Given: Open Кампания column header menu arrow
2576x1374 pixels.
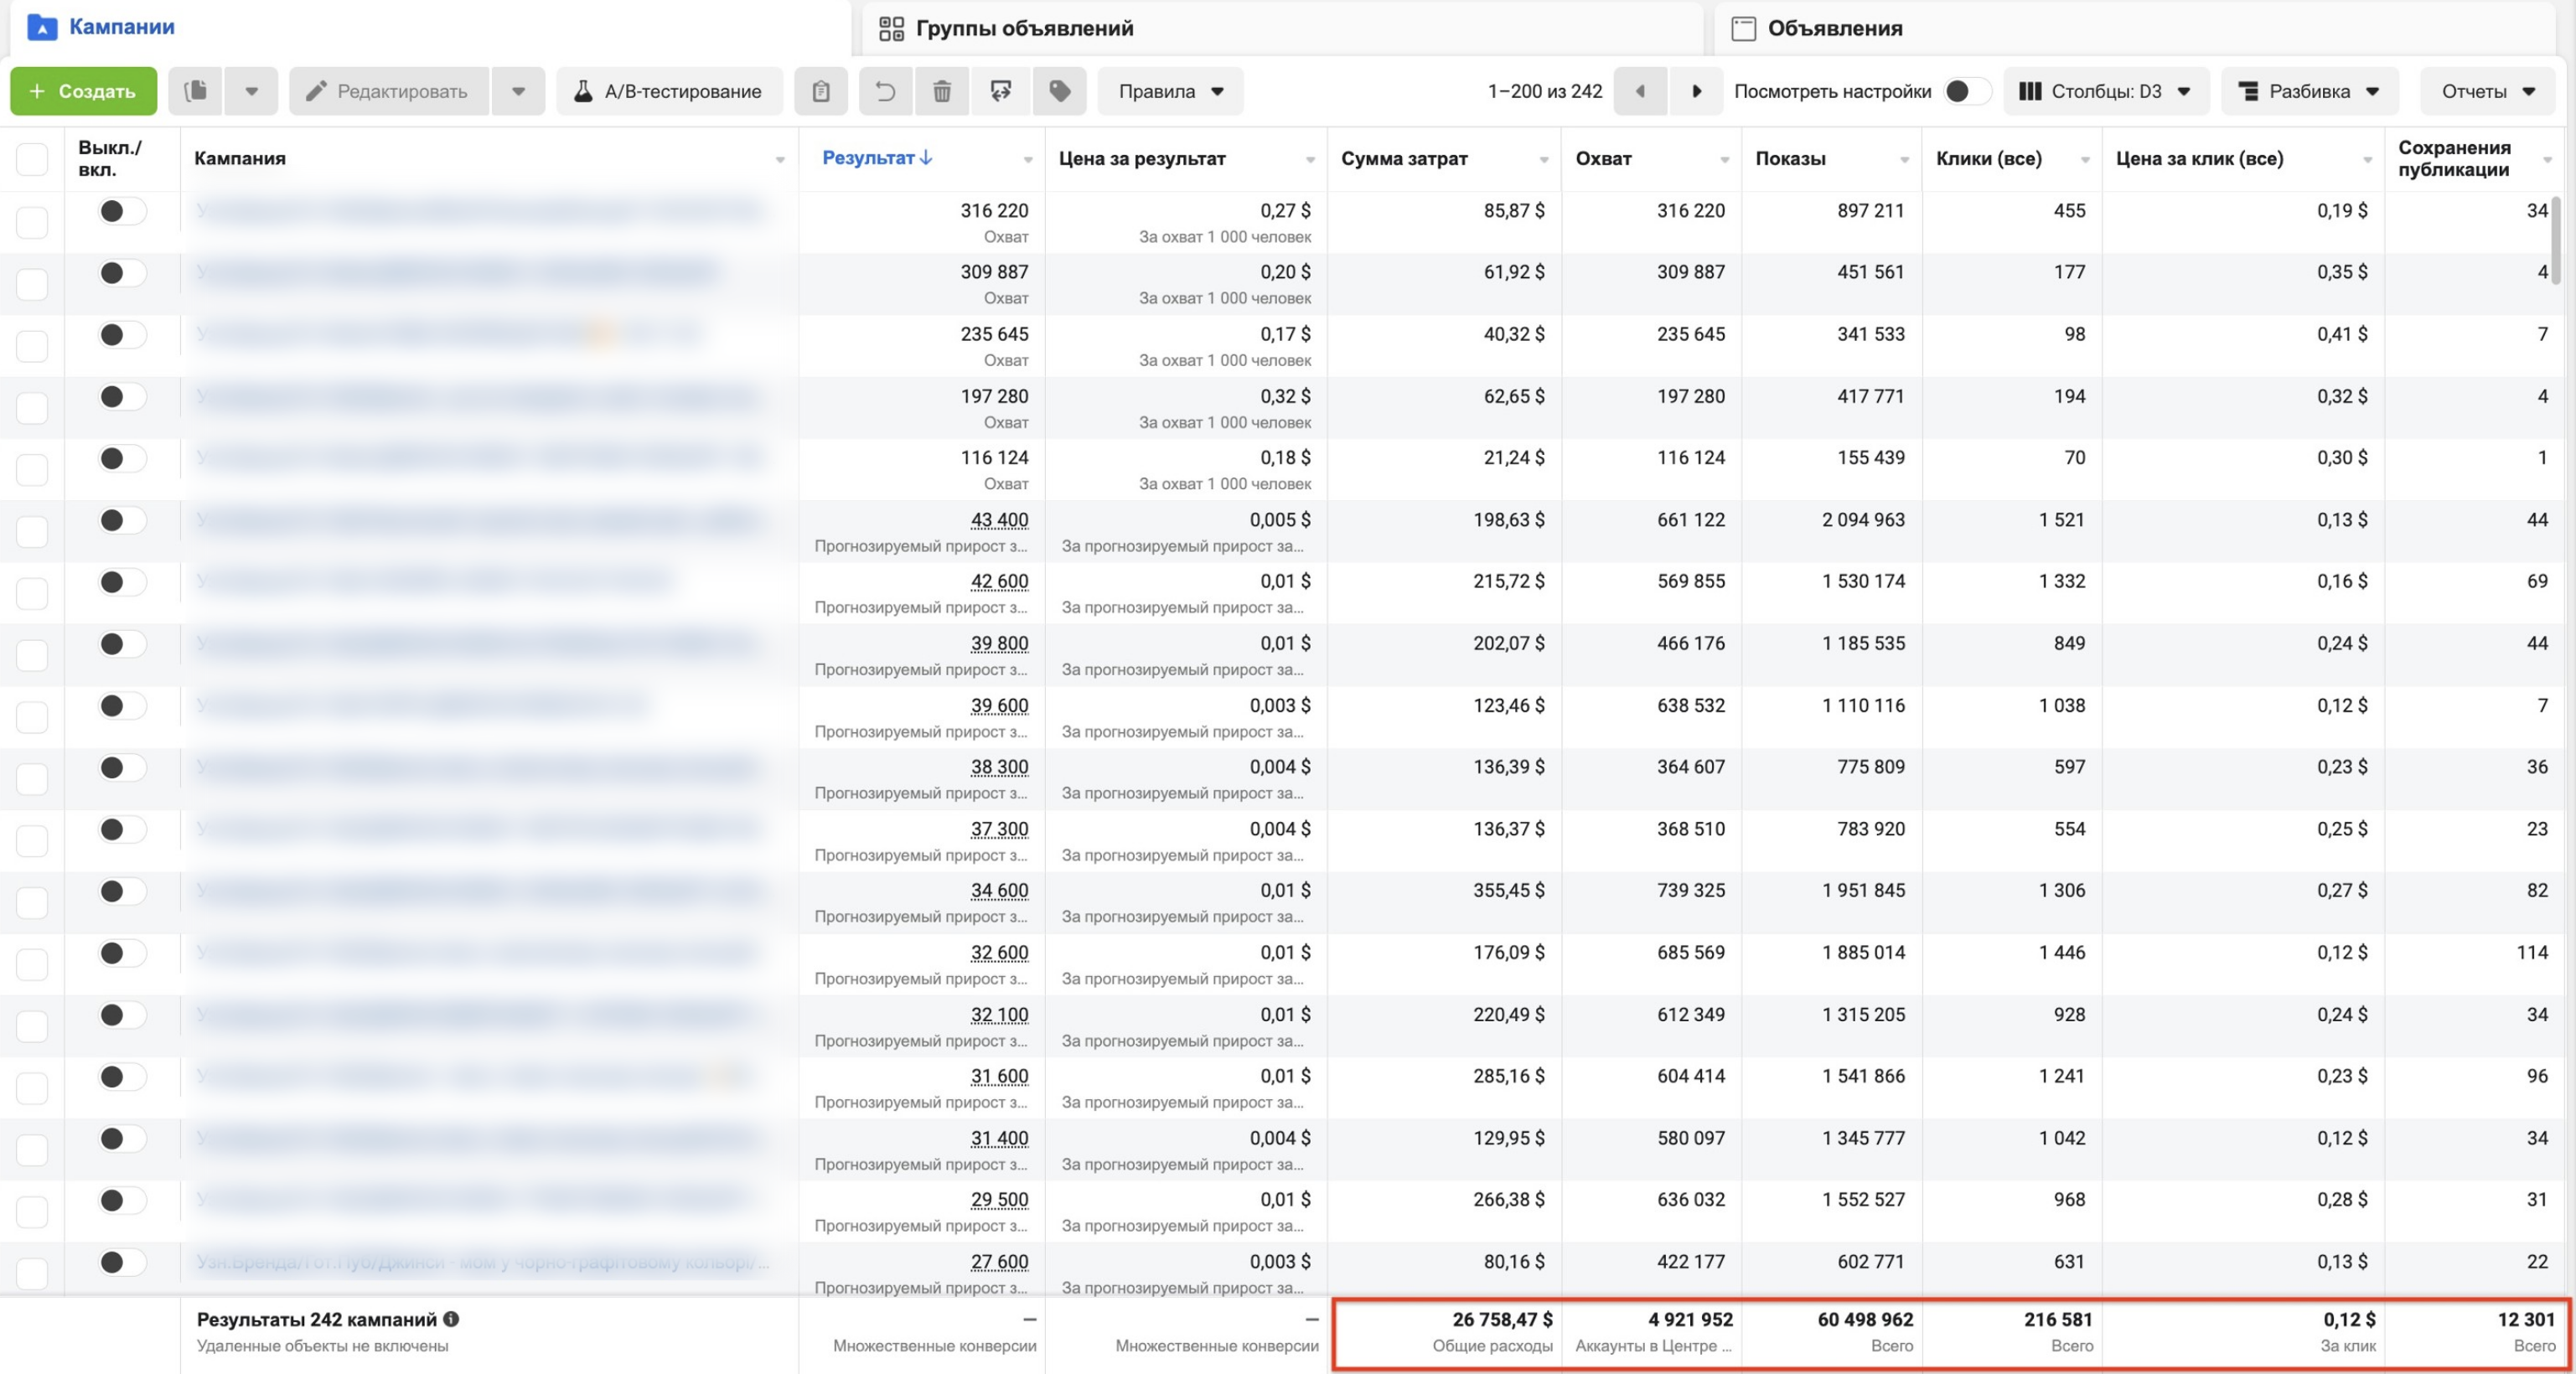Looking at the screenshot, I should click(x=780, y=160).
